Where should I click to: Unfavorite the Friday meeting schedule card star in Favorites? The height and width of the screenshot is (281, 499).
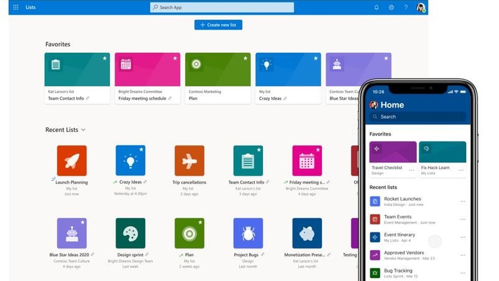[175, 58]
